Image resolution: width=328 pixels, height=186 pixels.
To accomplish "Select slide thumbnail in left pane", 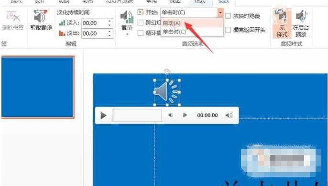I will [x=37, y=87].
